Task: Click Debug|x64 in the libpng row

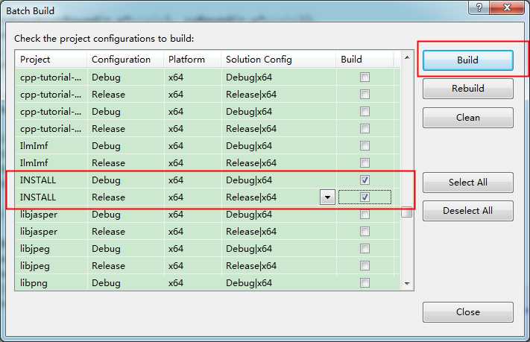Action: click(249, 283)
